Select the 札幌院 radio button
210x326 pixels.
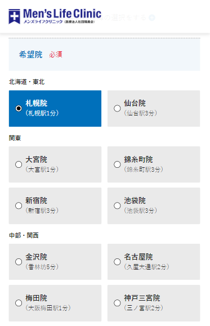[19, 108]
